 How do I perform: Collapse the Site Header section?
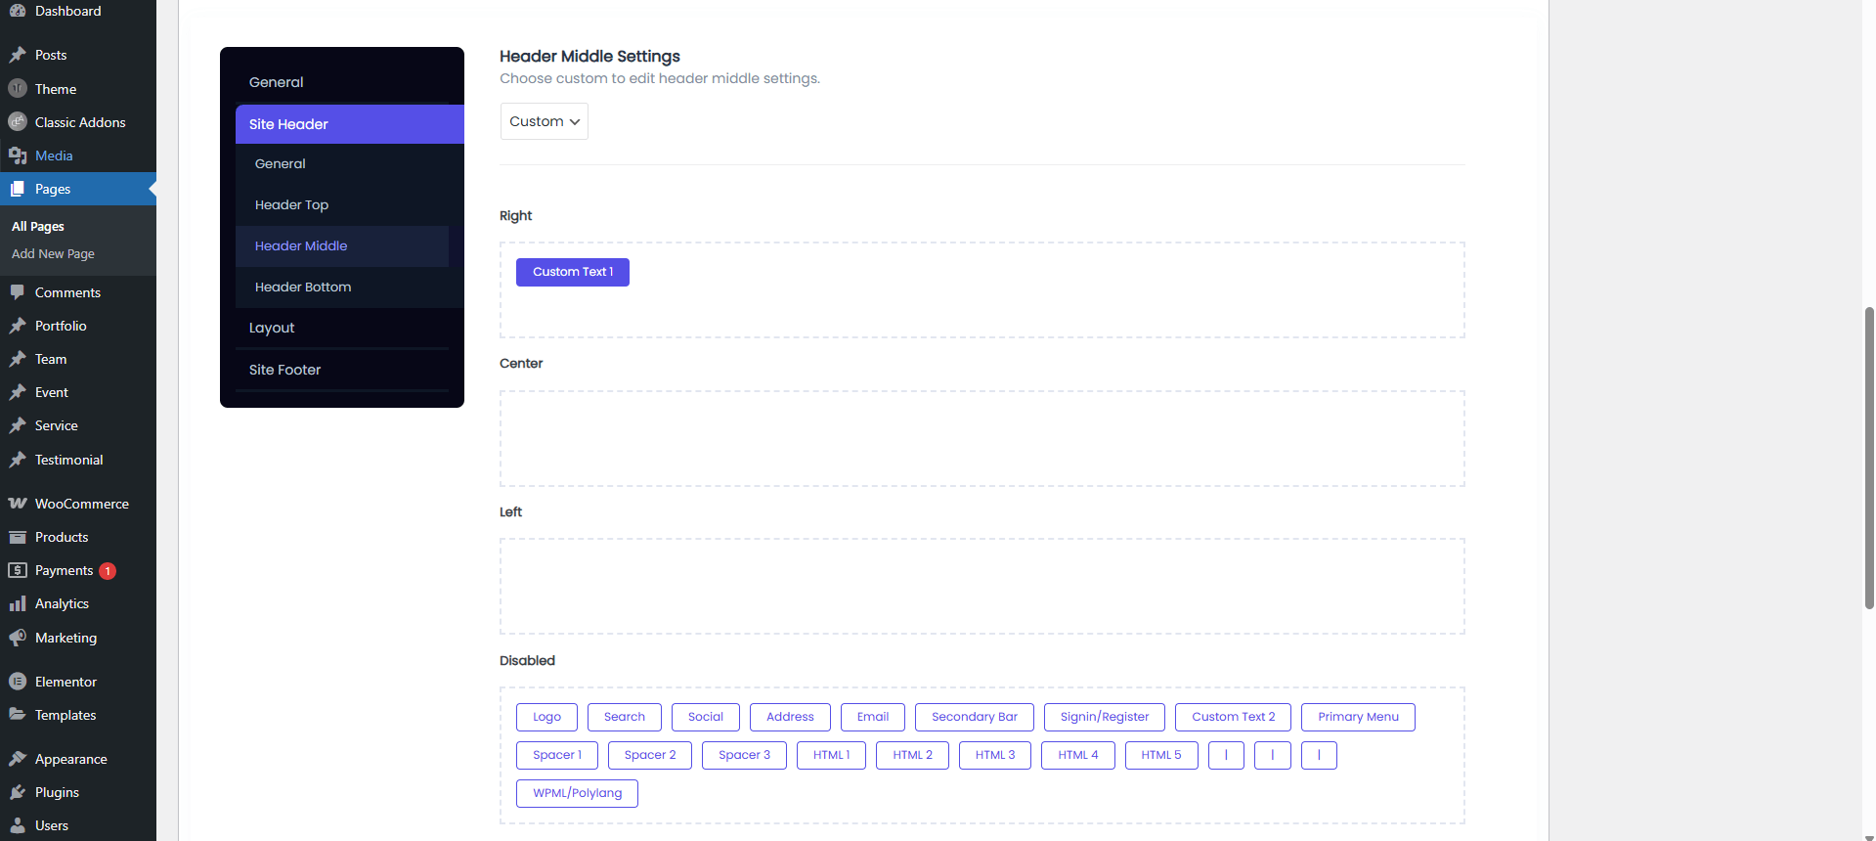(x=349, y=124)
